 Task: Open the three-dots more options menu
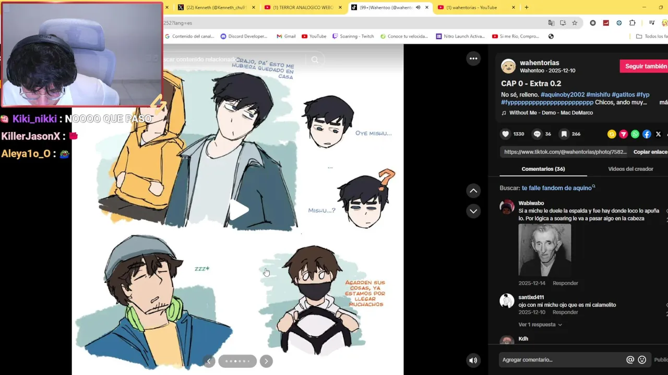coord(473,58)
